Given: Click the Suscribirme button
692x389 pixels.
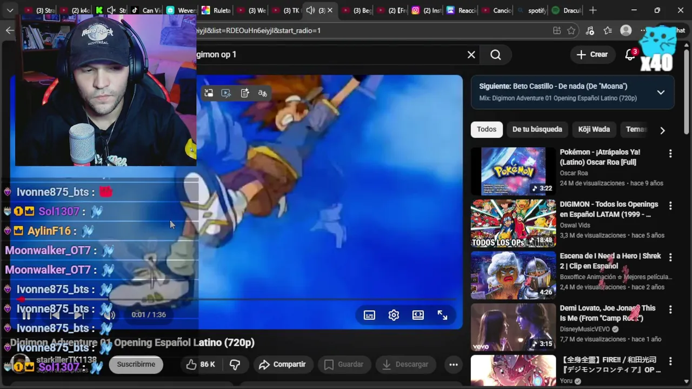Looking at the screenshot, I should (x=136, y=365).
